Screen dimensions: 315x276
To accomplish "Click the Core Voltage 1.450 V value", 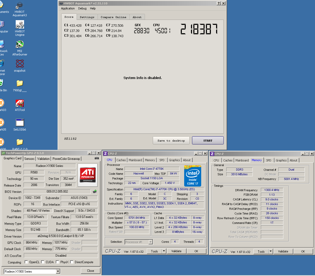I will pos(170,183).
